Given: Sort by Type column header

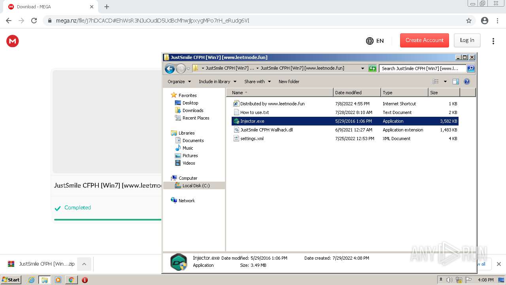Looking at the screenshot, I should 404,93.
